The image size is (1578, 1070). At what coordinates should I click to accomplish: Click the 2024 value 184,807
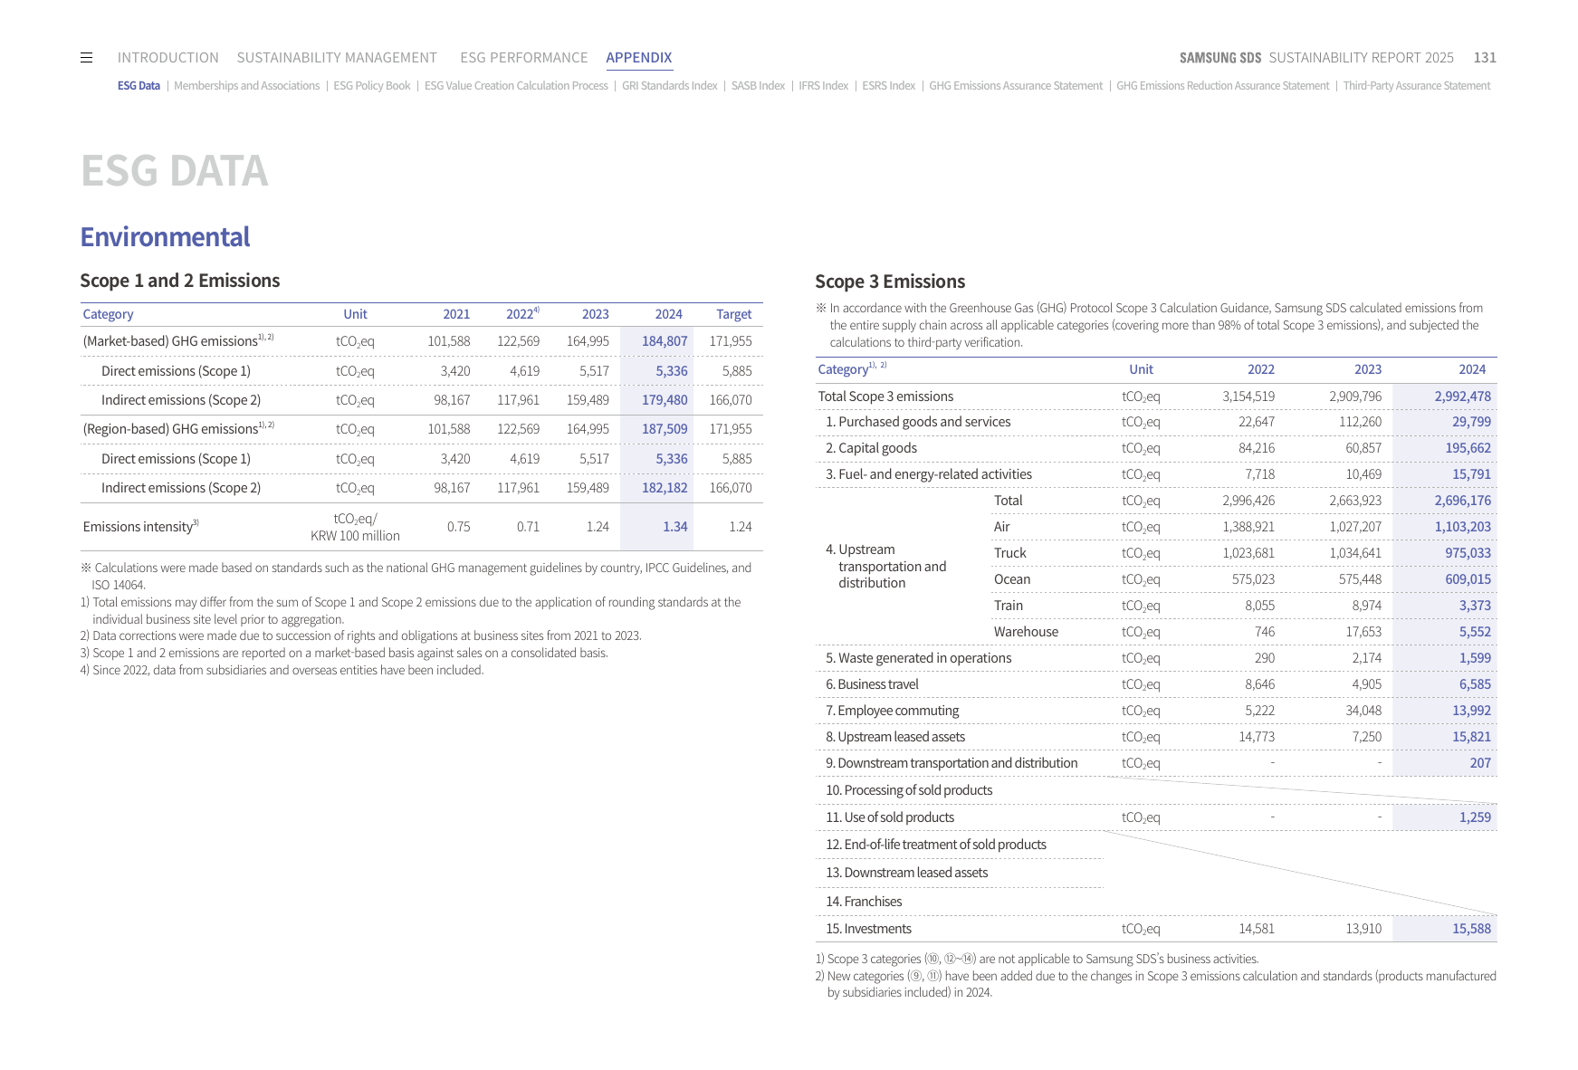665,341
